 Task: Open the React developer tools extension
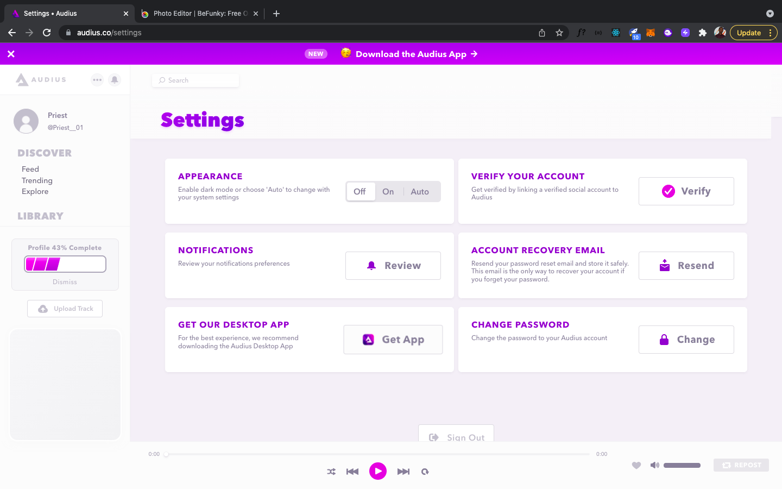pos(616,33)
